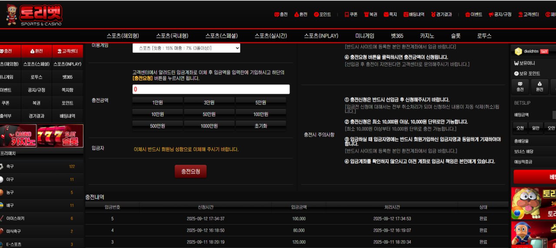Click the 충전 icon in top header
This screenshot has height=248, width=556.
click(276, 14)
